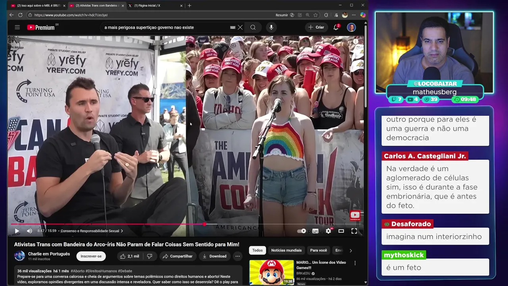Click chat username mythoskick
Screen dimensions: 508x286
(x=404, y=255)
